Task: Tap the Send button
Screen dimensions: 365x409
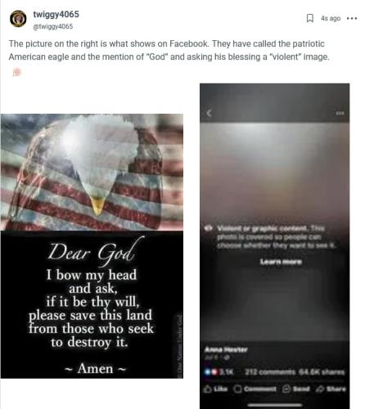Action: point(295,389)
